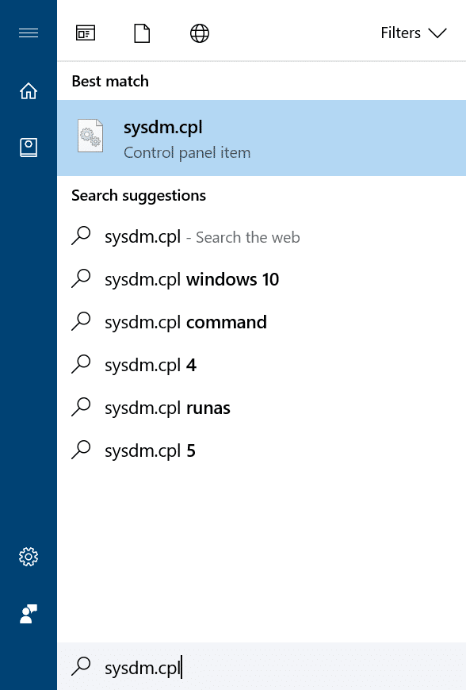
Task: Open the Settings gear in the sidebar
Action: tap(29, 557)
